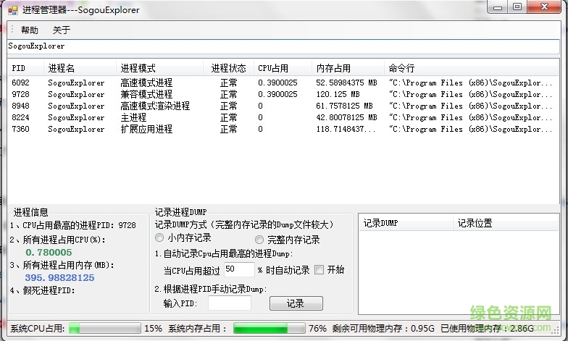Viewport: 568px width, 341px height.
Task: Click the 系统内存占用 progress bar
Action: click(x=270, y=329)
